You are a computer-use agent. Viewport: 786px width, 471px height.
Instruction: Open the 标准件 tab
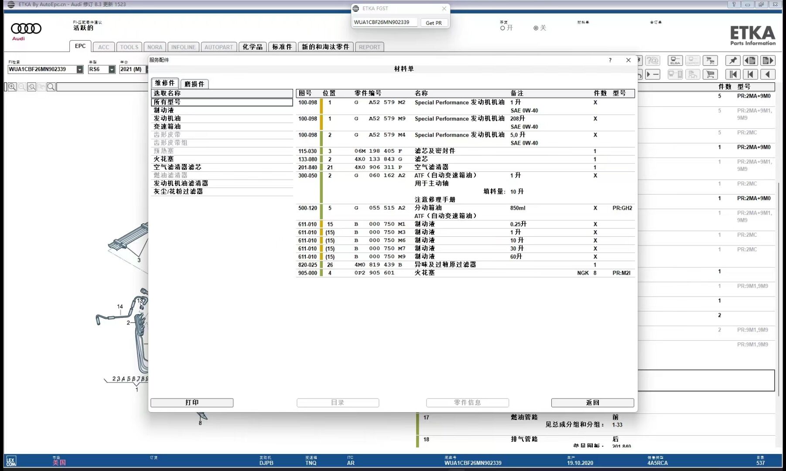coord(282,47)
